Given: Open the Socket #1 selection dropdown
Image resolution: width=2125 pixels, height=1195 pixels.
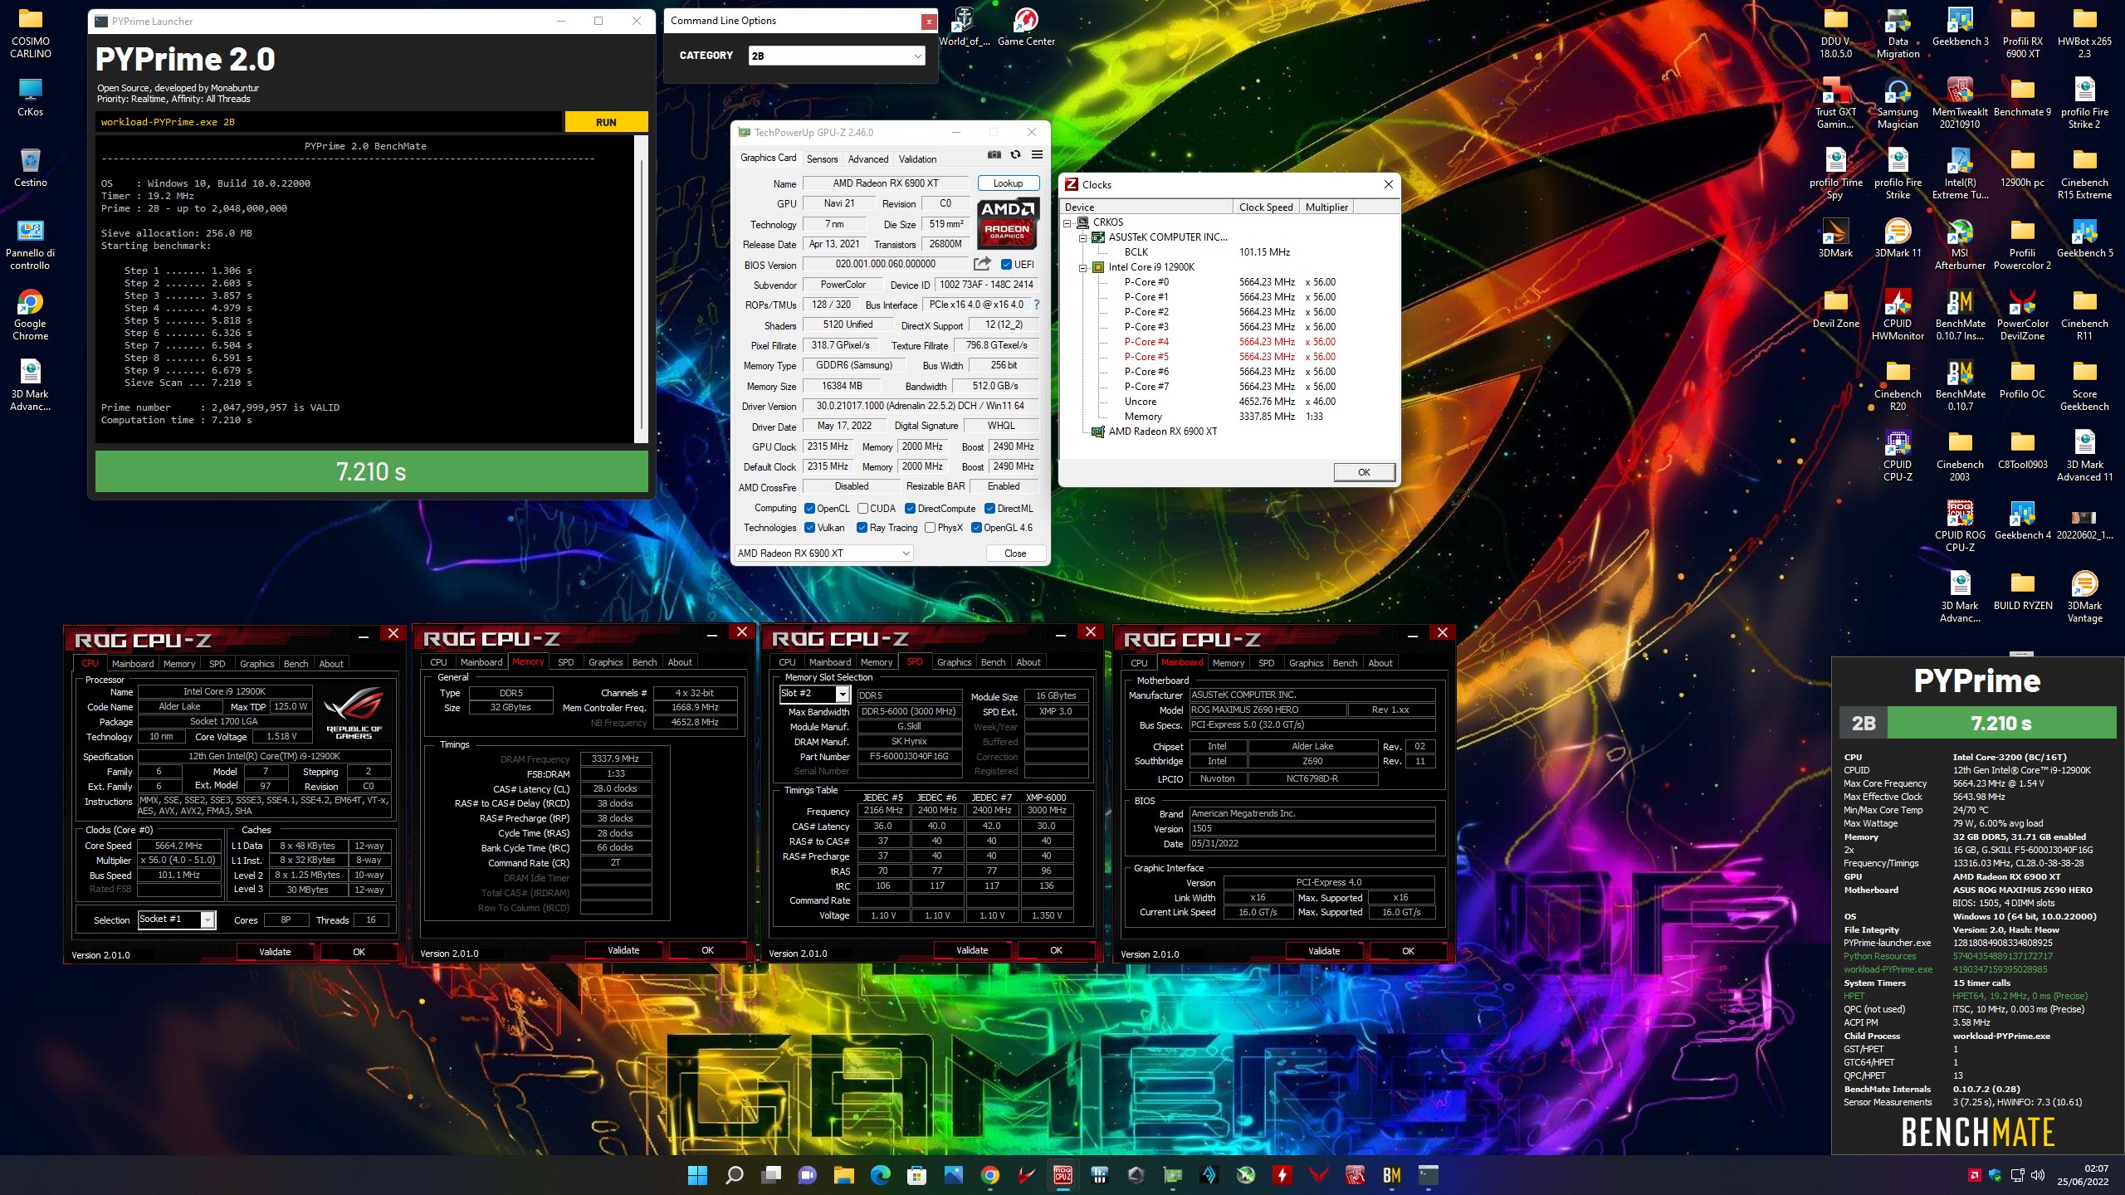Looking at the screenshot, I should tap(176, 919).
